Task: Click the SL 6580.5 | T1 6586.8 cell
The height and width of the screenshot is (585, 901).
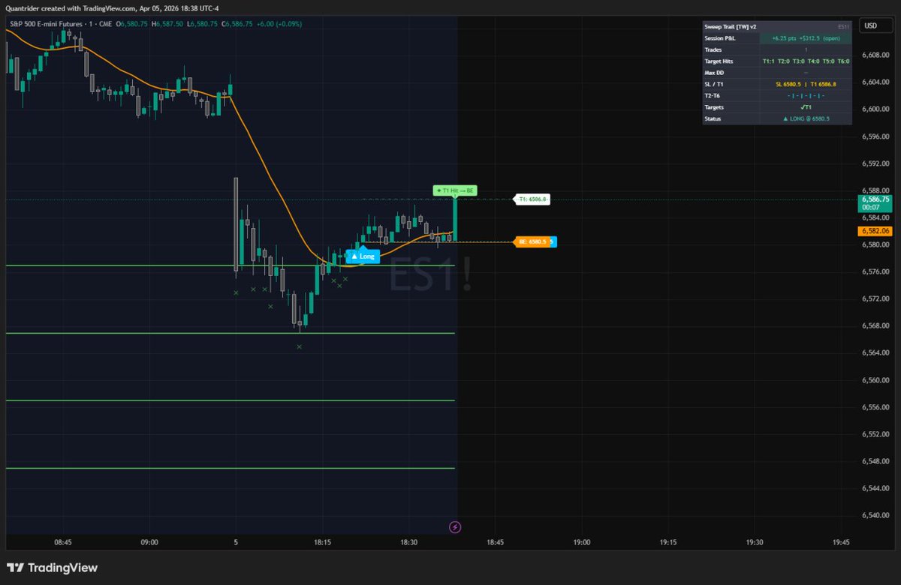Action: pos(806,84)
